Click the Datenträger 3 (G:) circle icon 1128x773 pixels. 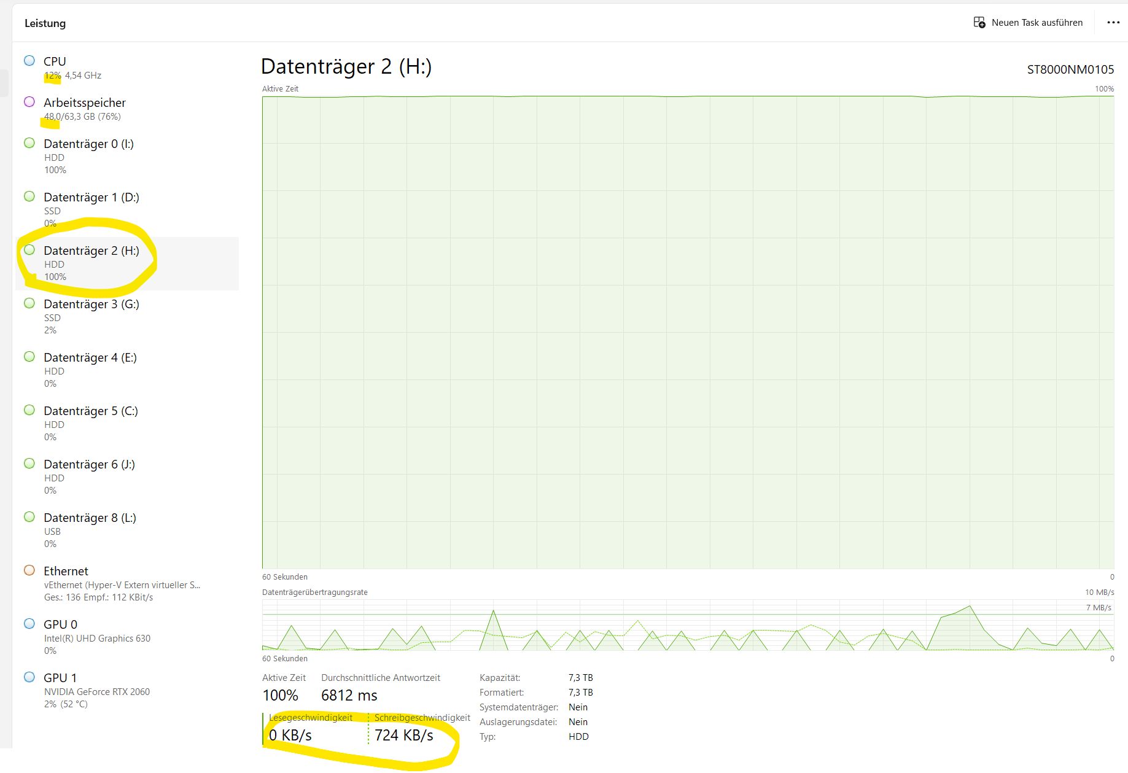click(29, 303)
